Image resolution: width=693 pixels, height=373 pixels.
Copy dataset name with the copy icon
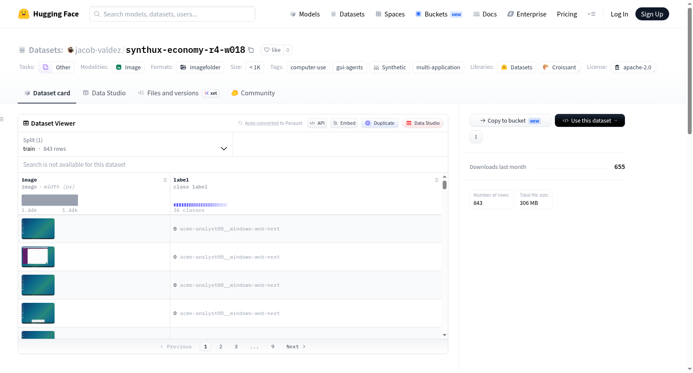pyautogui.click(x=251, y=50)
